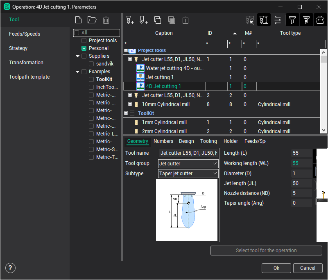Click the new tool library file icon
Image resolution: width=328 pixels, height=280 pixels.
click(x=79, y=20)
